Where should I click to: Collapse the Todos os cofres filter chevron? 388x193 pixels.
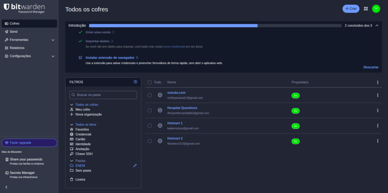72,105
